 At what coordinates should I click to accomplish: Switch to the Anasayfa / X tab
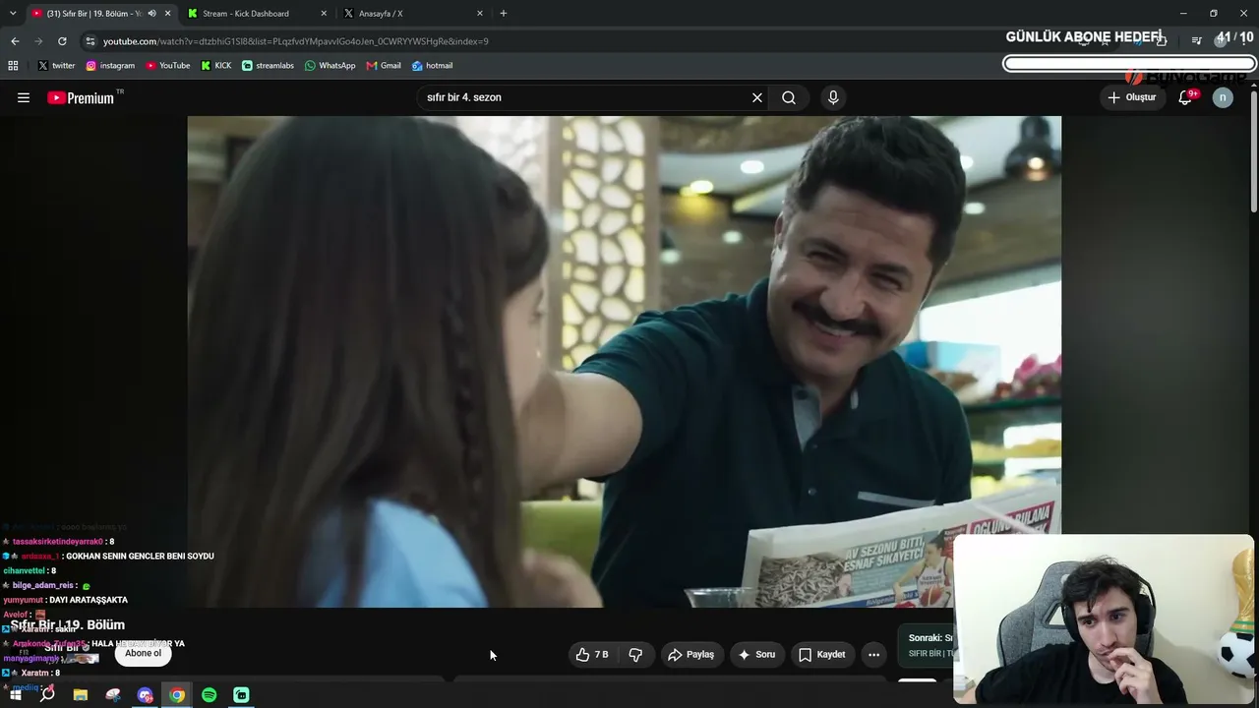pos(411,14)
